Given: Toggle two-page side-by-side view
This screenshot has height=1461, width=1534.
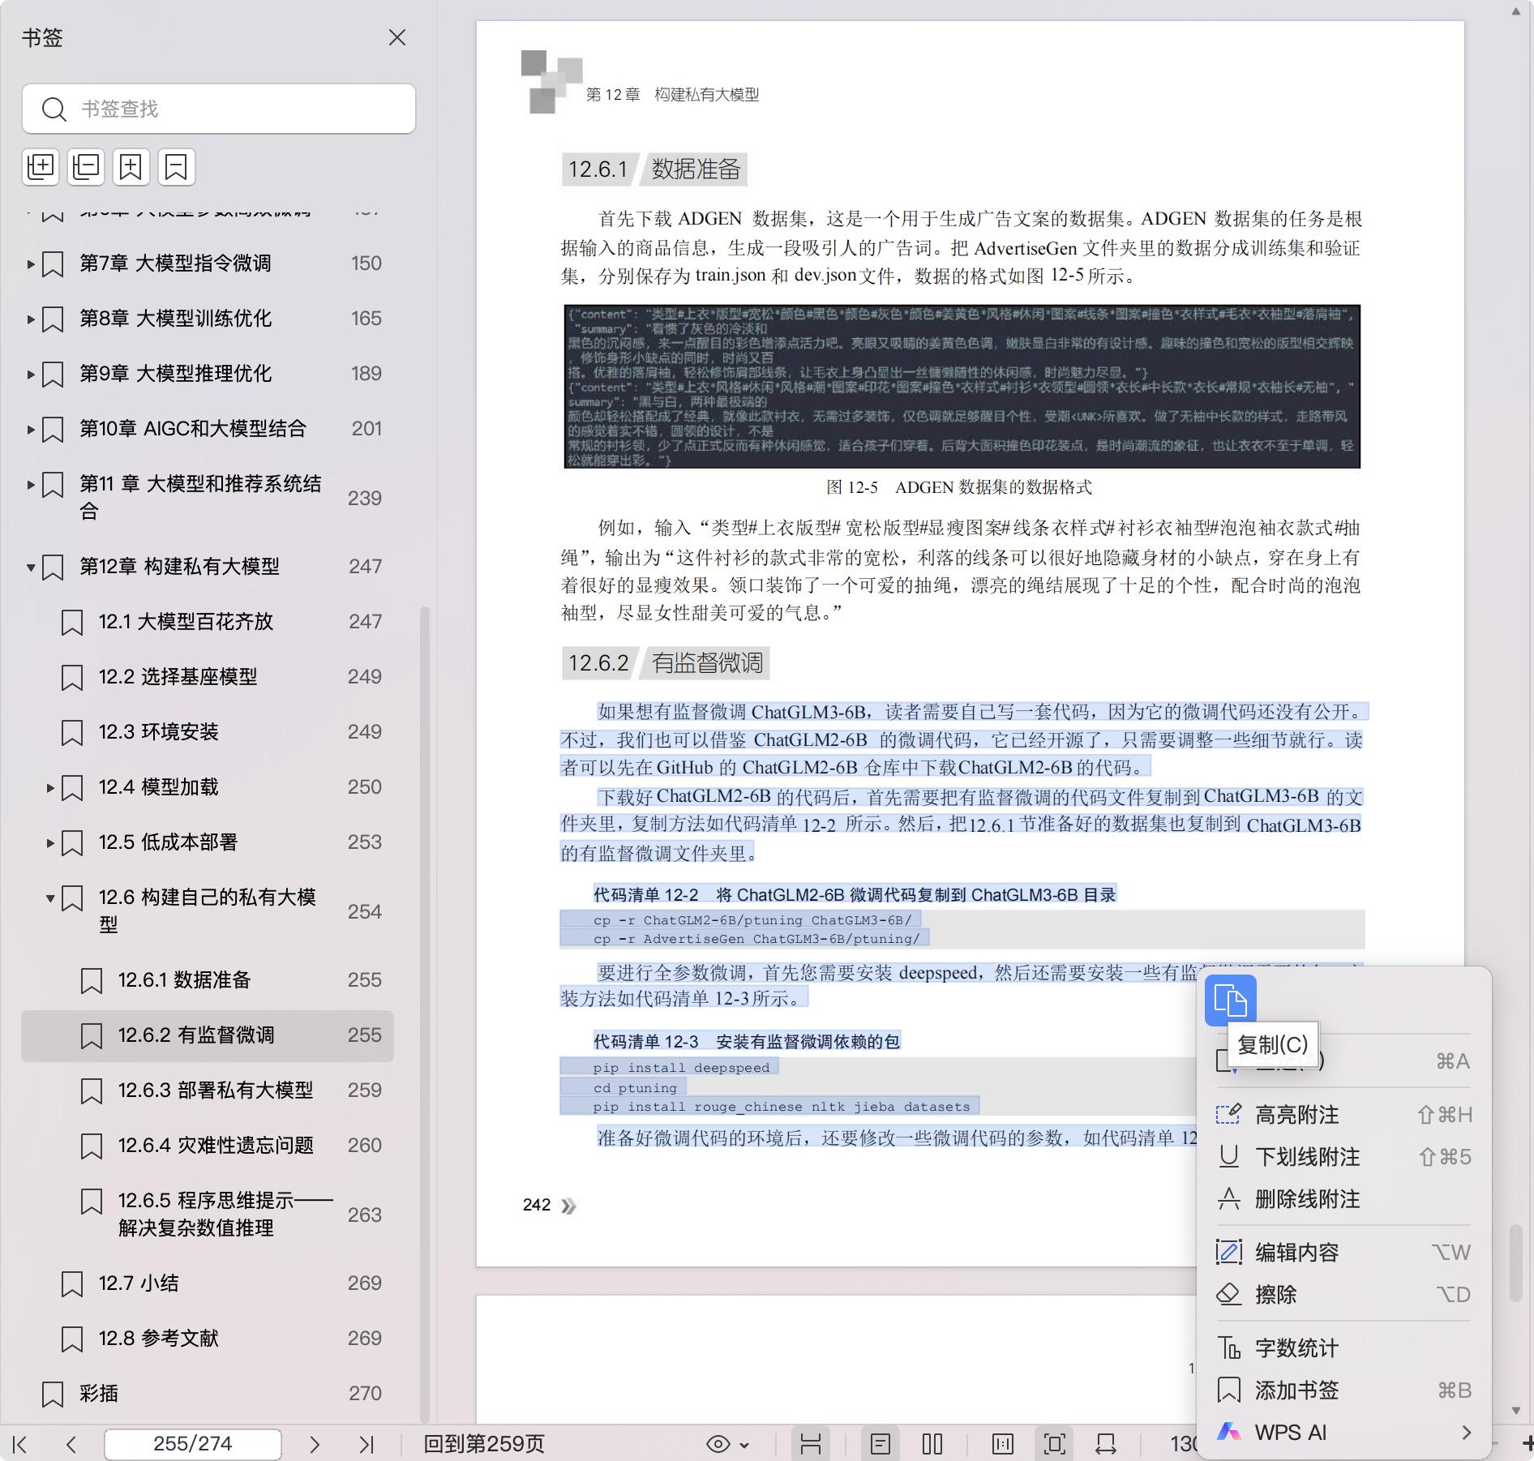Looking at the screenshot, I should [932, 1444].
